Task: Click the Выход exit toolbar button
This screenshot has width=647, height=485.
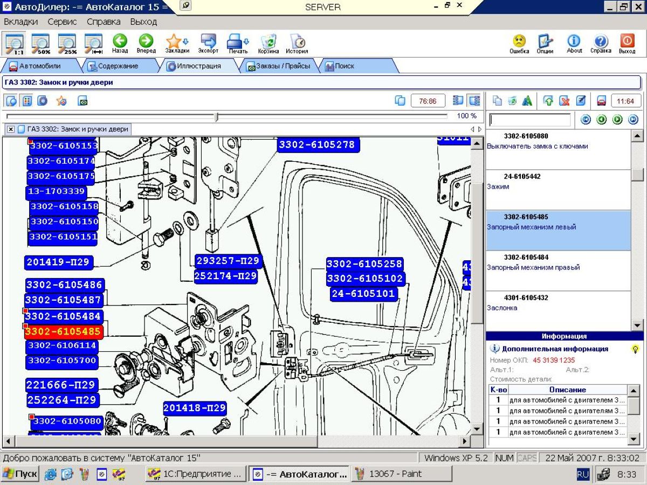Action: 627,44
